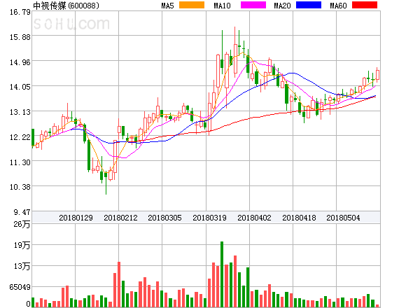Click the 14.05 price axis label
The image size is (420, 308).
click(20, 87)
